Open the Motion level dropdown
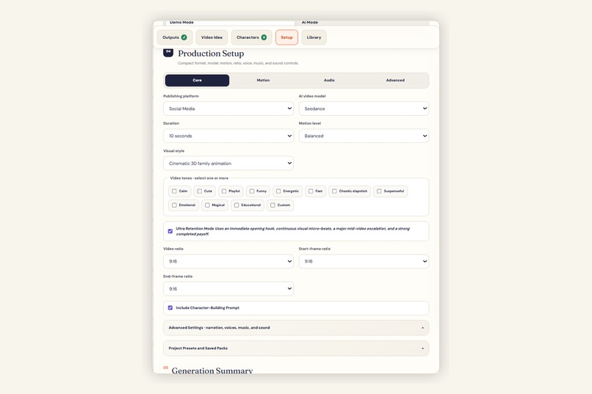Viewport: 592px width, 394px height. 364,136
